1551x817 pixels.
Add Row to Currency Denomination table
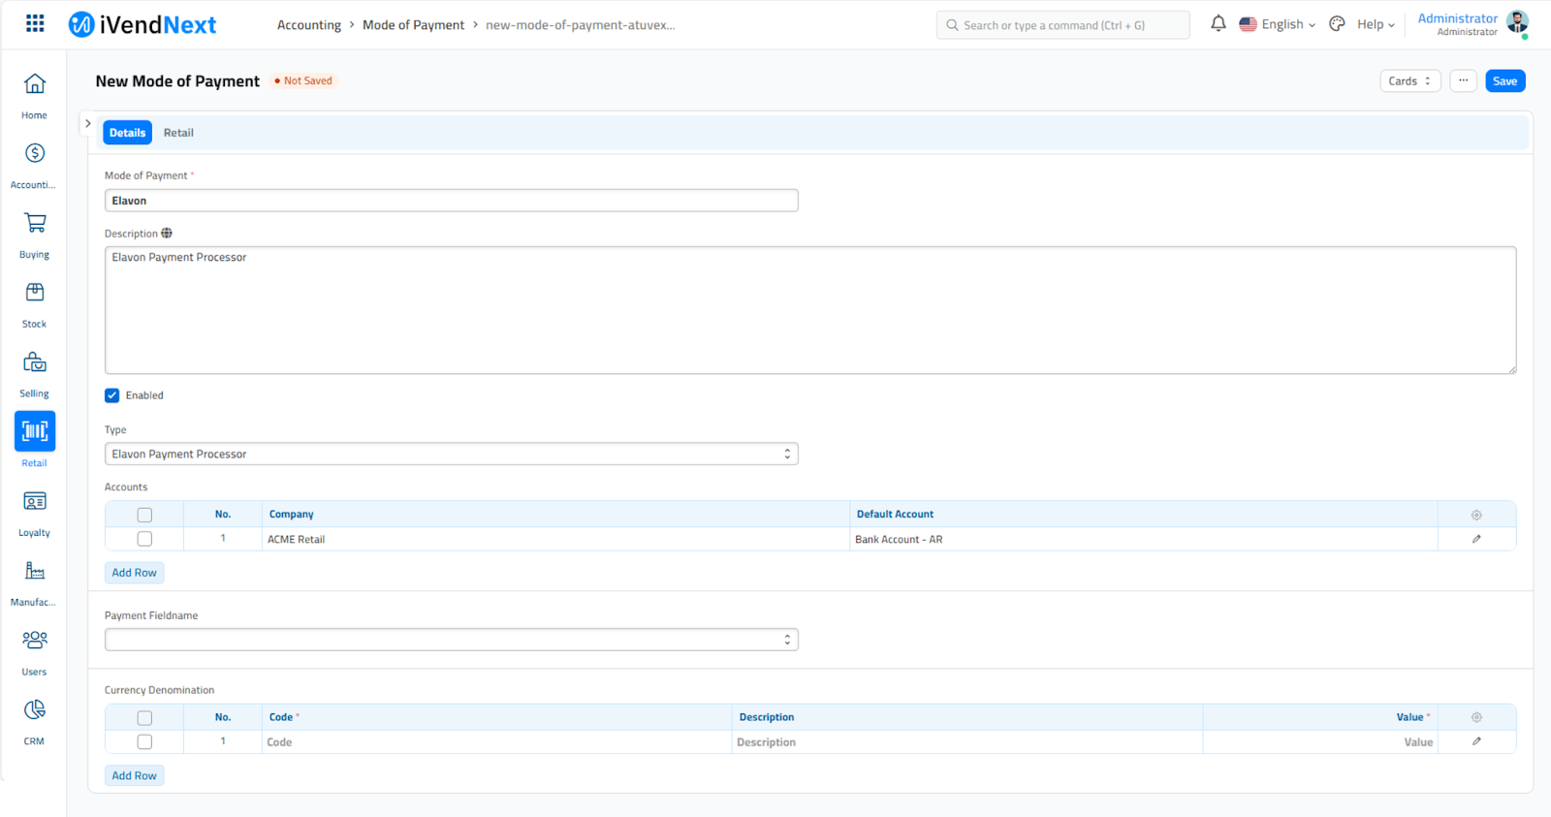pyautogui.click(x=134, y=775)
